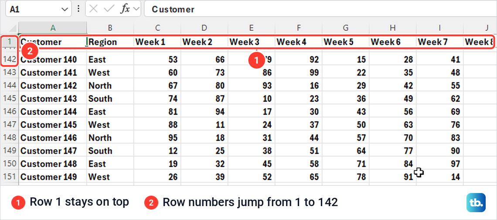
Task: Click the Week 7 header cell
Action: 439,42
